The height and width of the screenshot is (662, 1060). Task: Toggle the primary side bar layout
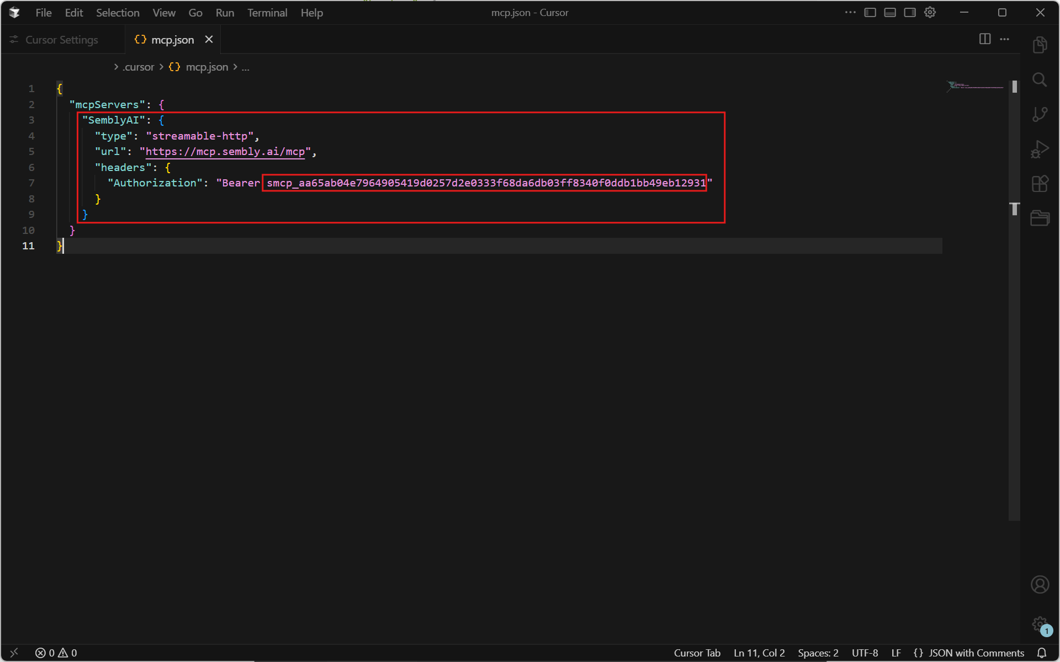coord(870,13)
